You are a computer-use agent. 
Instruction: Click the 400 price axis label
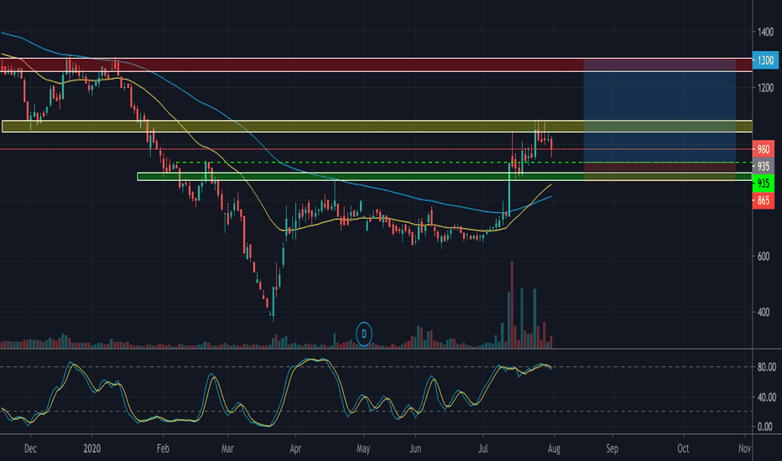764,313
